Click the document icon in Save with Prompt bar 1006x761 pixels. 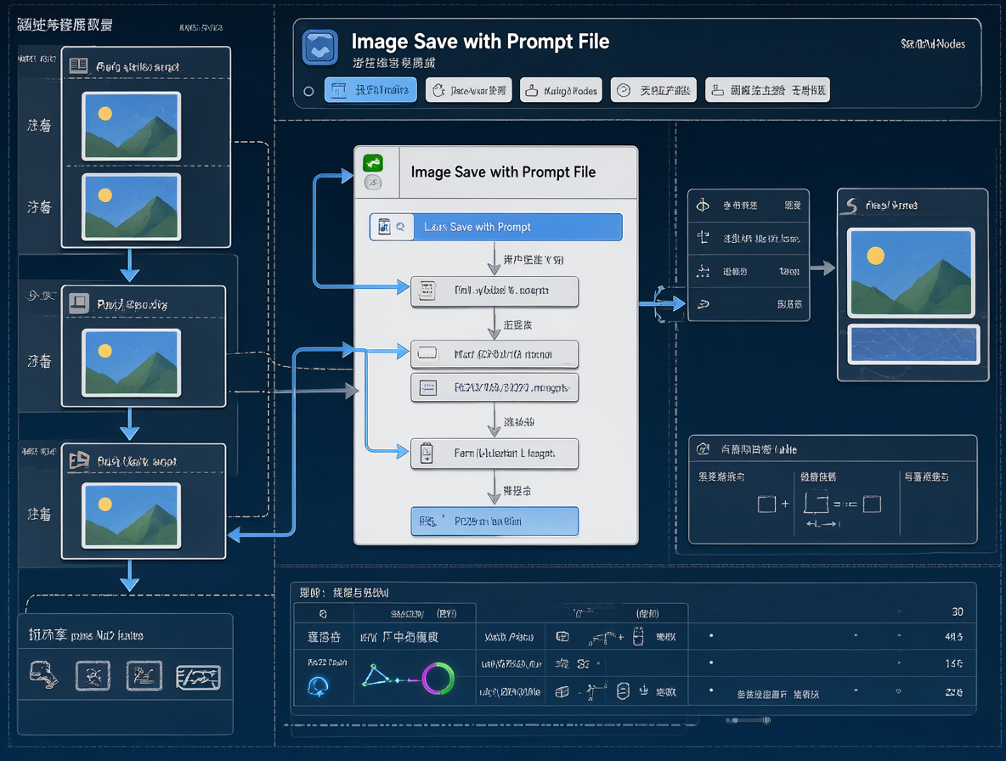click(x=384, y=226)
